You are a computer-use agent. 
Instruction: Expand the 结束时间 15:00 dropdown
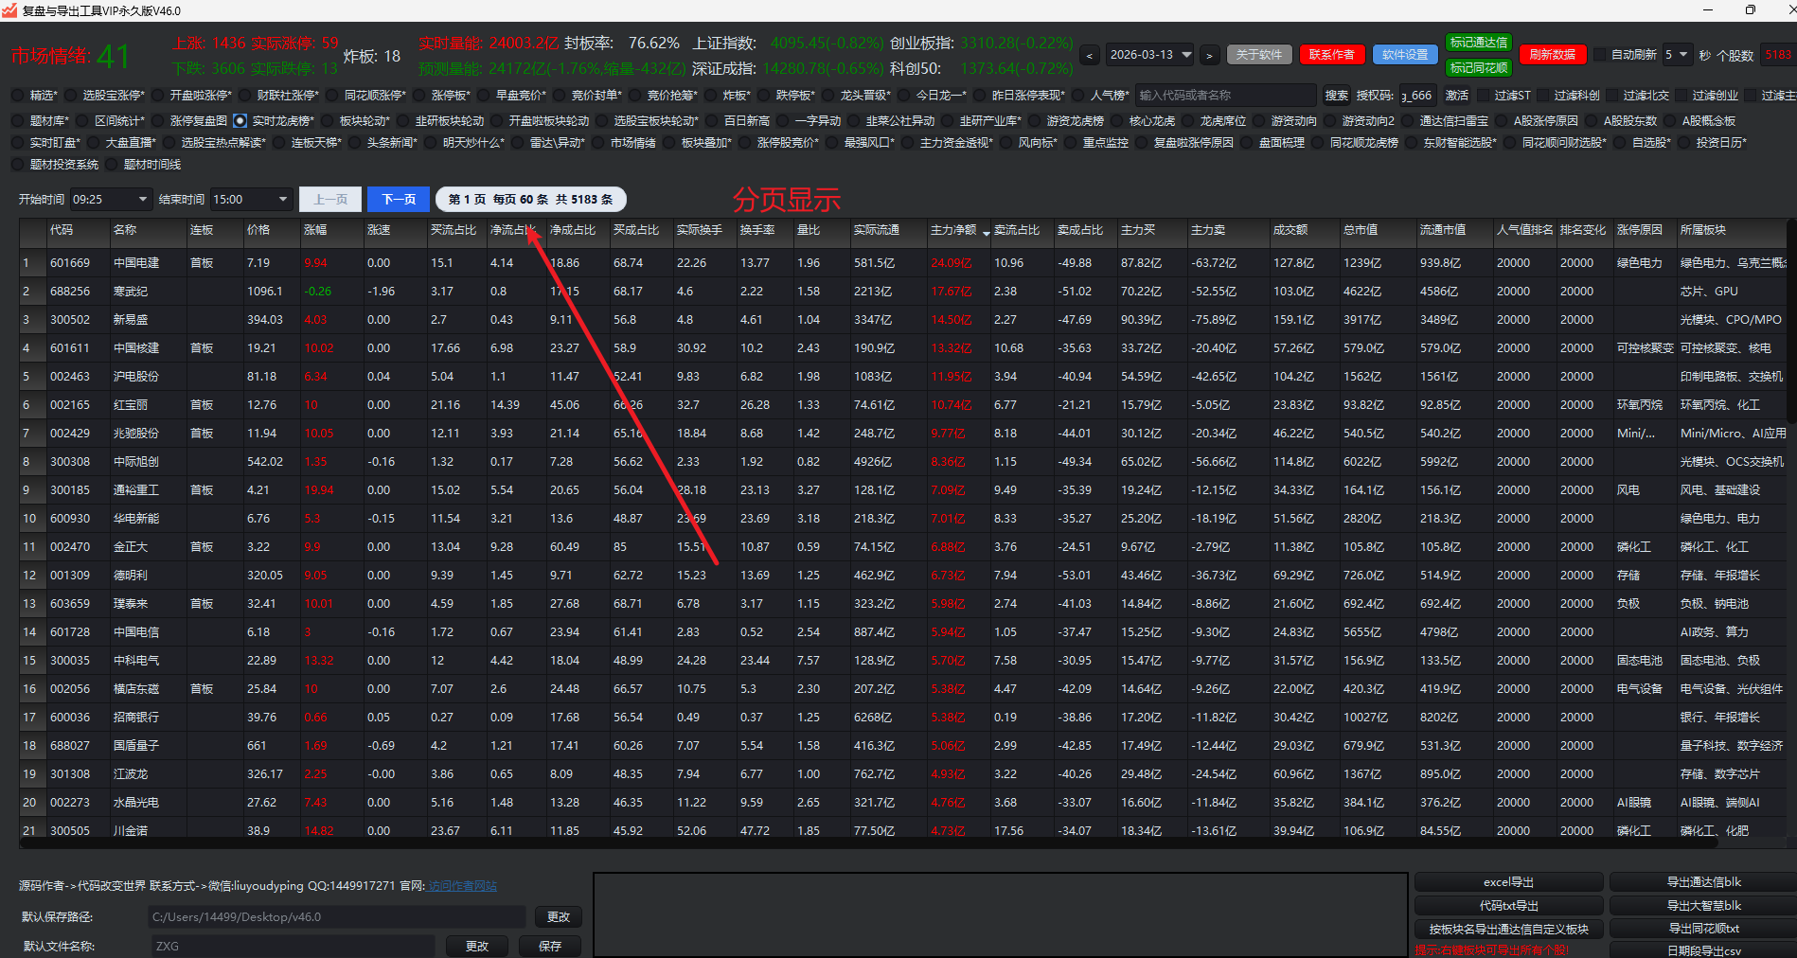(x=282, y=200)
